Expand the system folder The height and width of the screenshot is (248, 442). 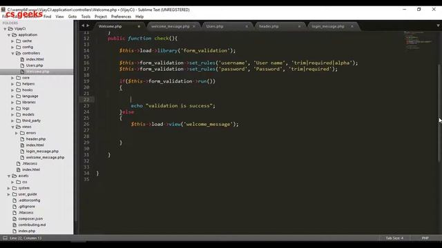tap(9, 188)
